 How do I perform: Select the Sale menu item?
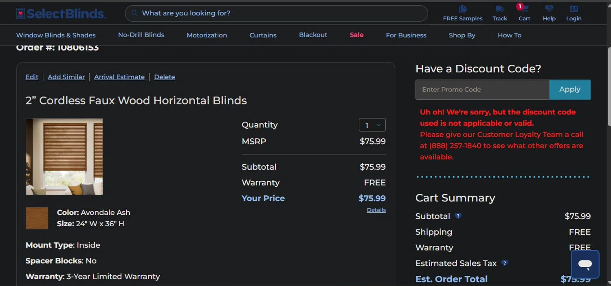(x=356, y=35)
